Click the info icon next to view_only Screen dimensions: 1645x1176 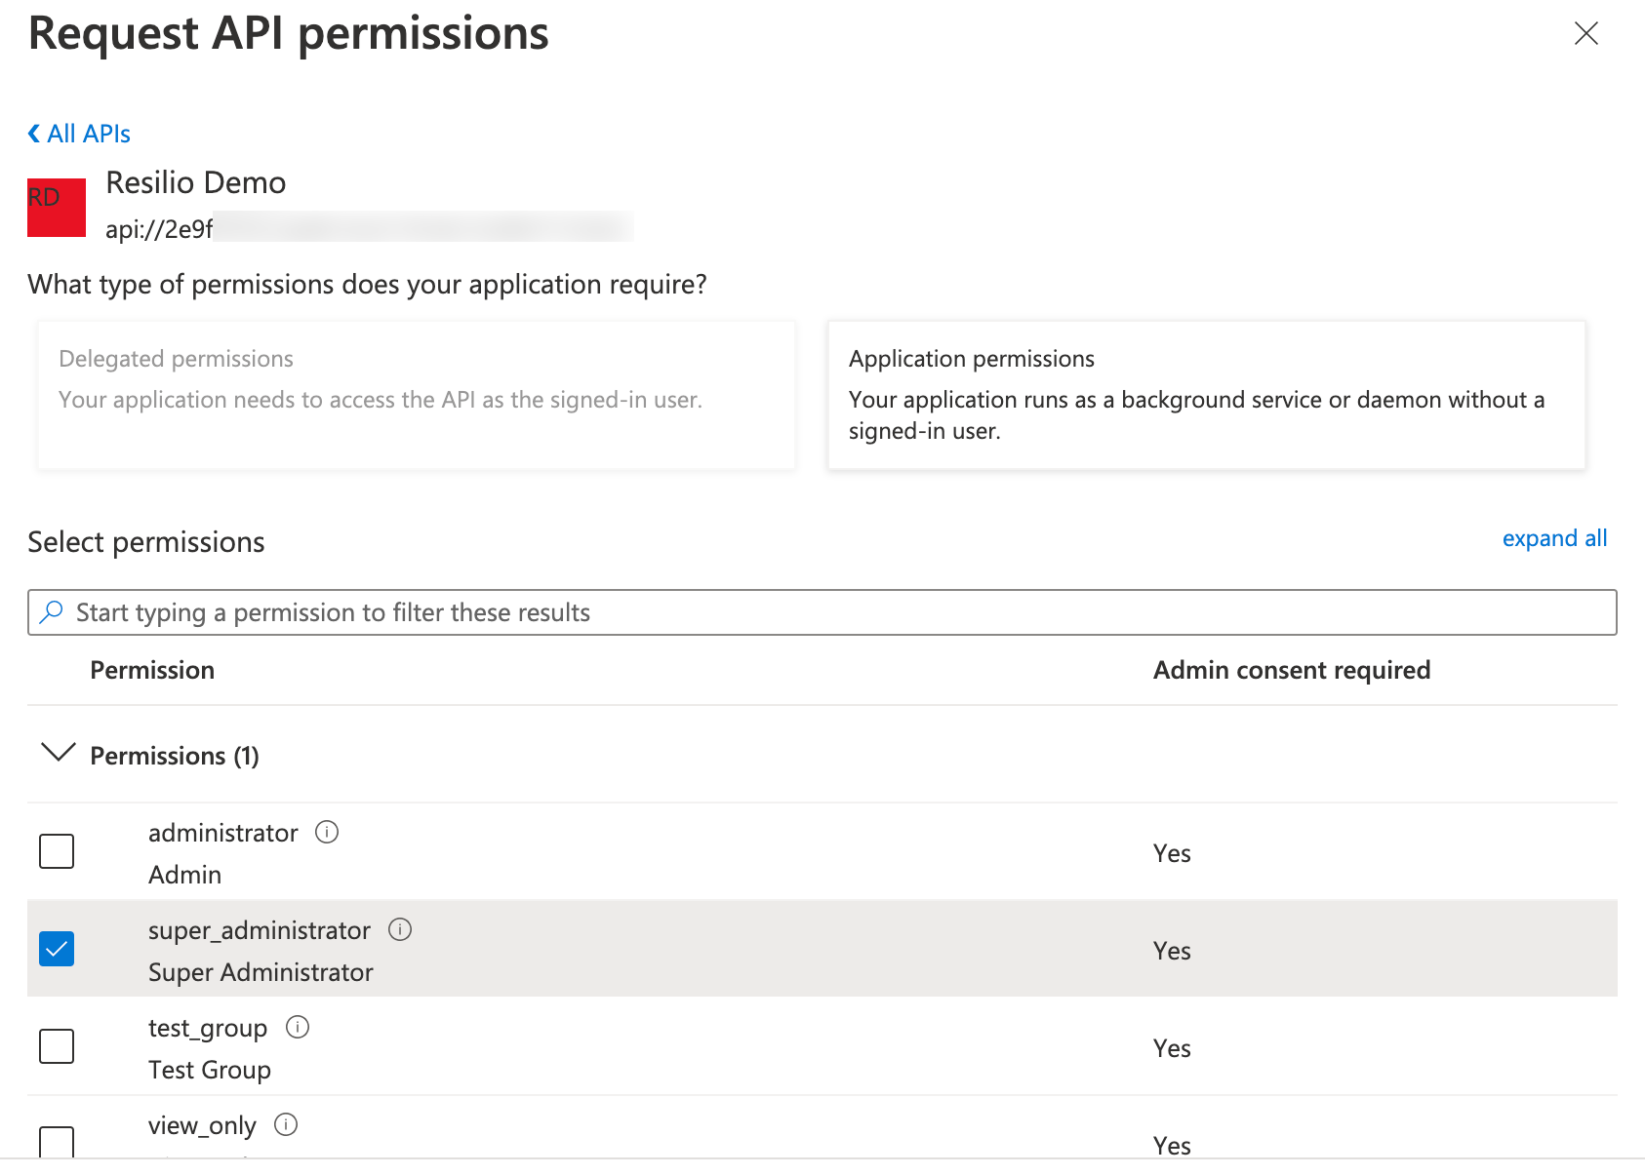[286, 1123]
